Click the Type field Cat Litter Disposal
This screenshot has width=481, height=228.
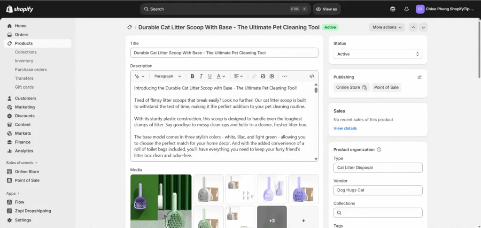[x=378, y=167]
